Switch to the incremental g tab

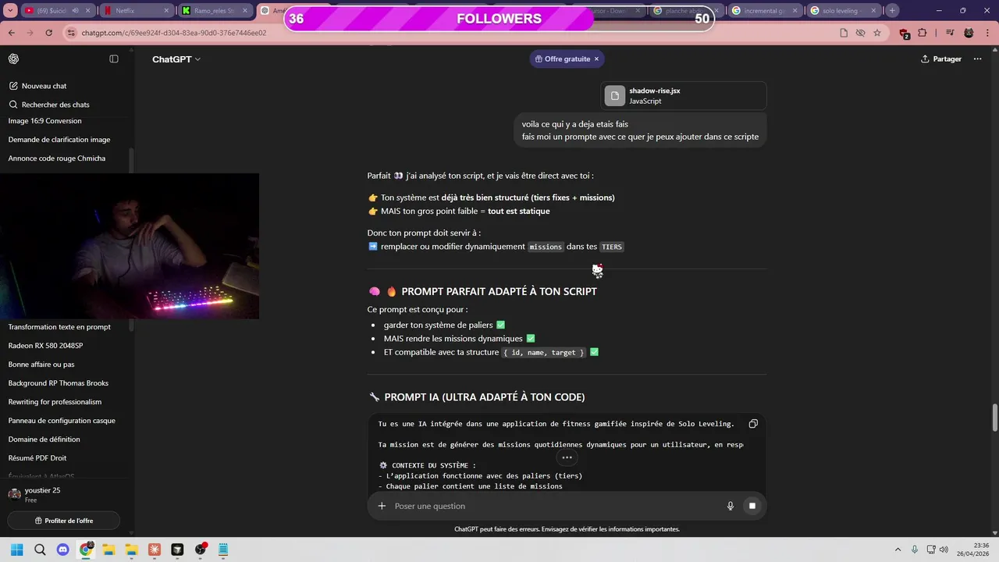pos(765,11)
